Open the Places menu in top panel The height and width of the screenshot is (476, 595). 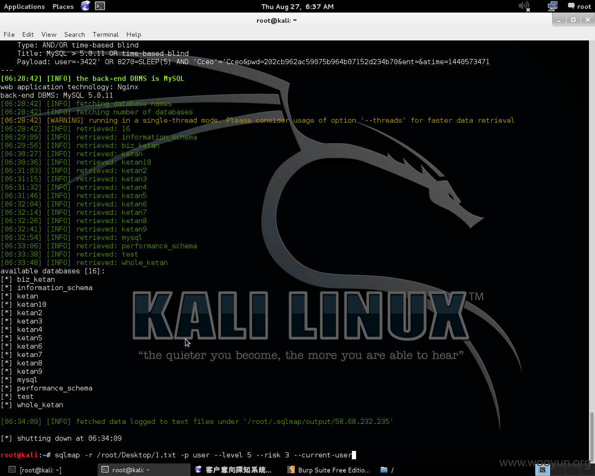[63, 7]
